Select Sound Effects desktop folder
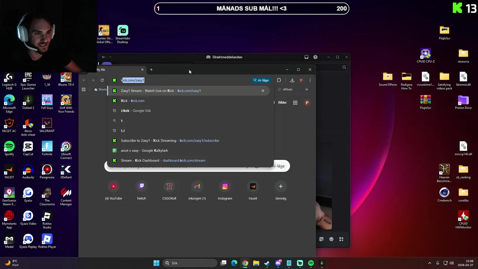Image resolution: width=478 pixels, height=269 pixels. pos(388,79)
